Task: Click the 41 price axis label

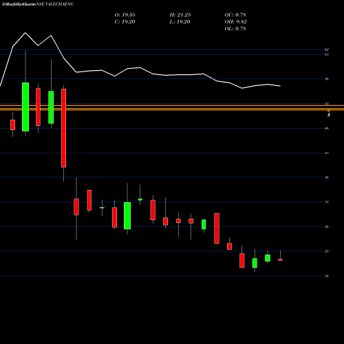Action: pos(327,153)
